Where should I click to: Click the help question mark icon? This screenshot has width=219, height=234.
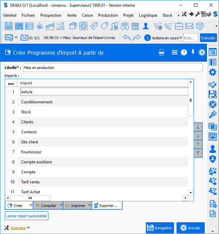184,52
